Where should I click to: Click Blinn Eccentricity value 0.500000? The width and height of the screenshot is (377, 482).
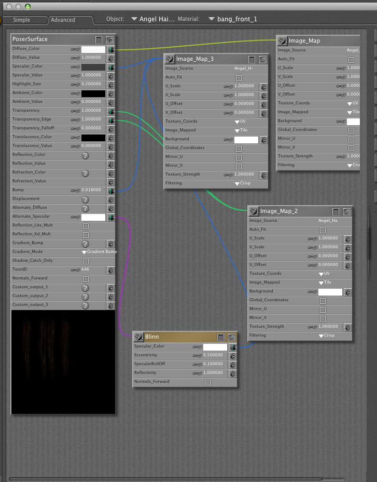click(213, 355)
